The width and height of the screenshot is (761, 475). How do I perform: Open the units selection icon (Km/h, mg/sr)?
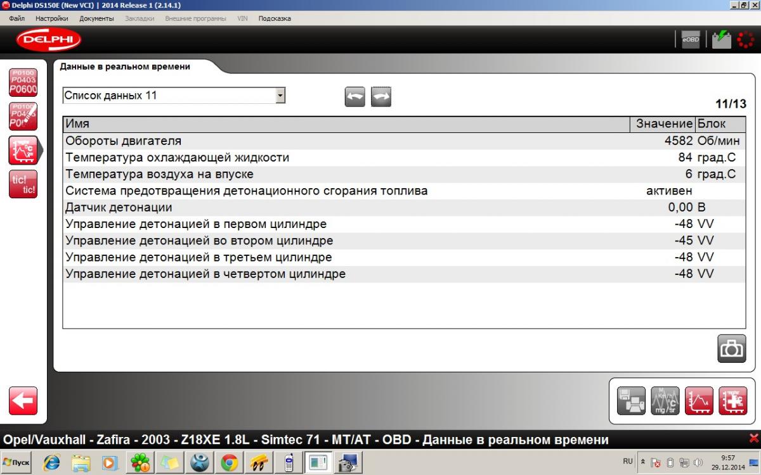[x=665, y=401]
